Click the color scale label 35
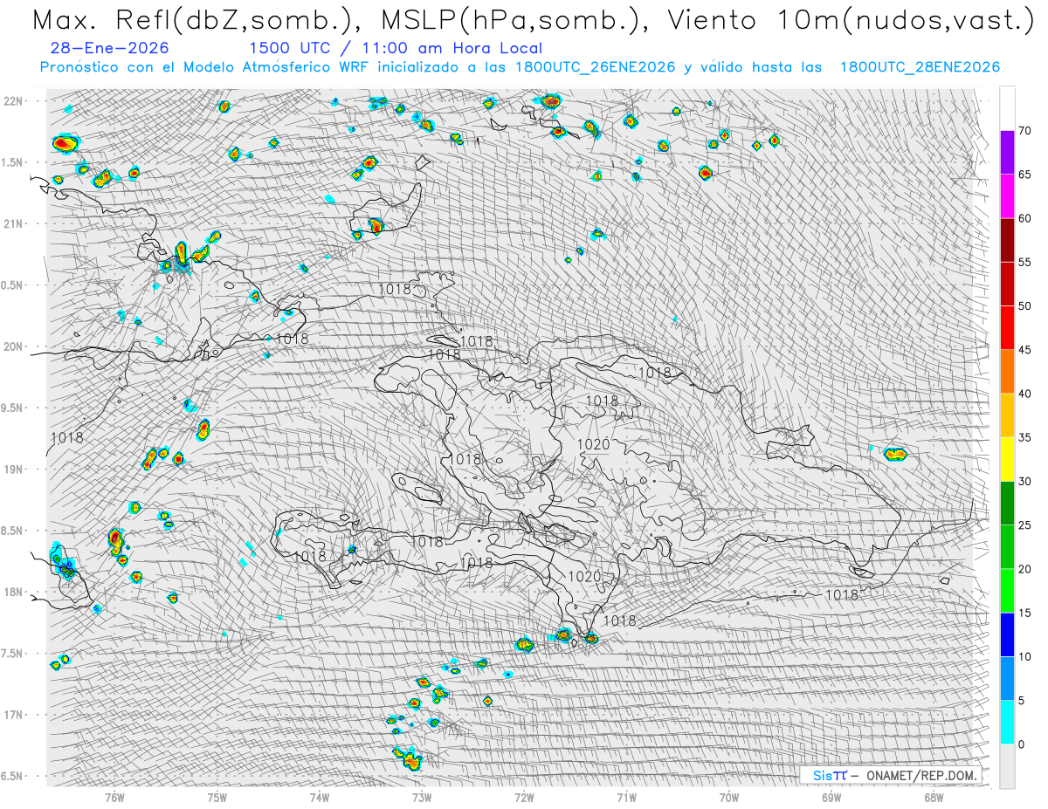This screenshot has width=1048, height=809. pyautogui.click(x=1024, y=437)
